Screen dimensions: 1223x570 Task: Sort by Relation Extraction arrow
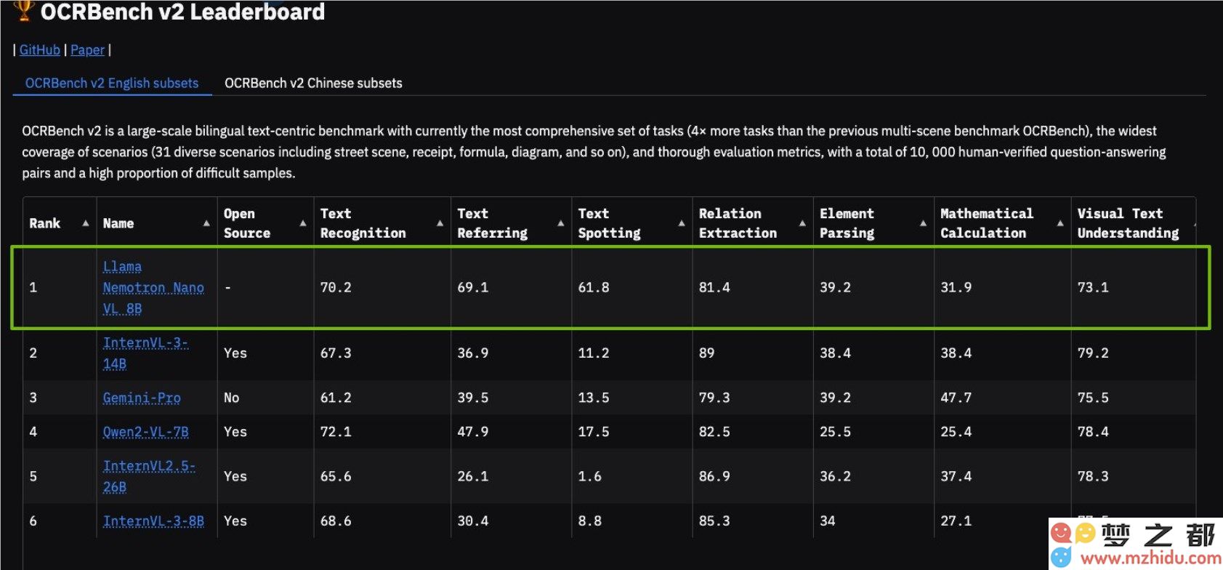[802, 223]
